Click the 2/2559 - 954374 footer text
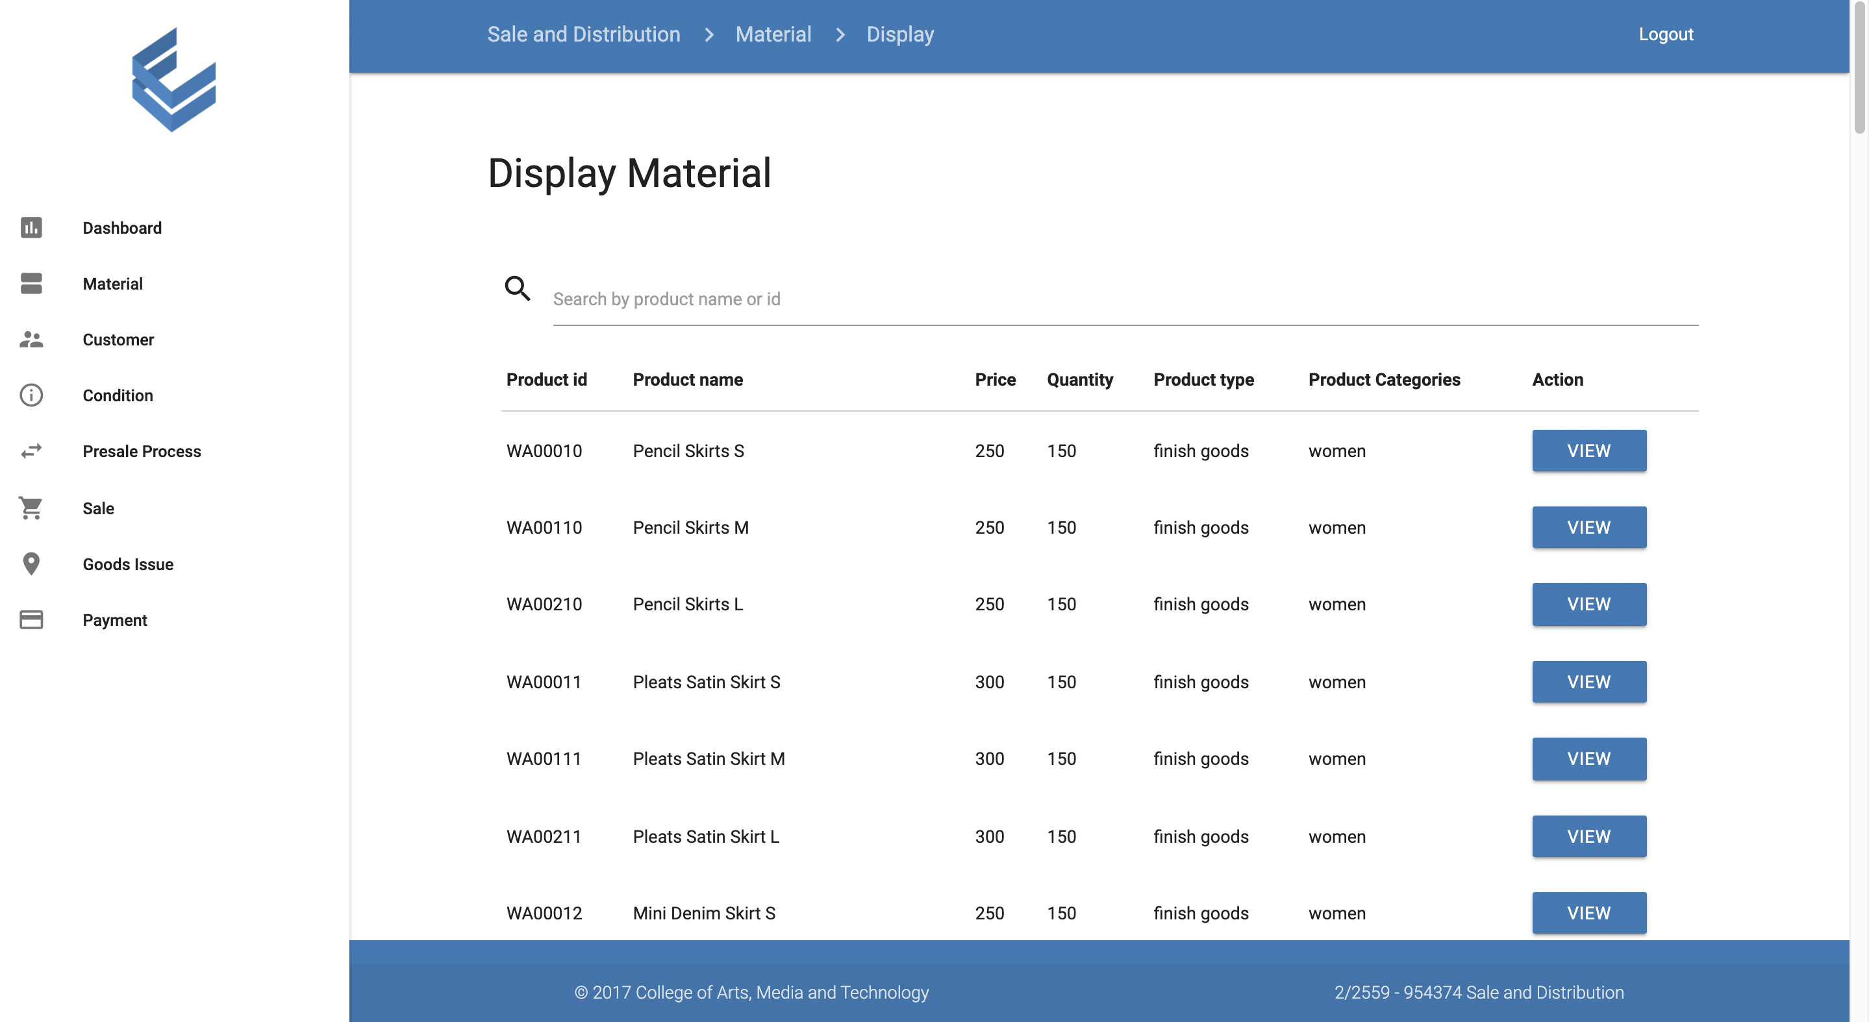 pyautogui.click(x=1479, y=992)
